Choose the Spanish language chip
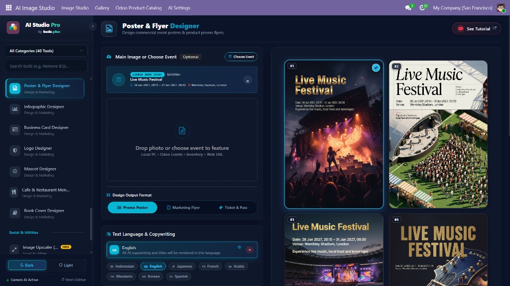Image resolution: width=510 pixels, height=286 pixels. click(x=179, y=276)
